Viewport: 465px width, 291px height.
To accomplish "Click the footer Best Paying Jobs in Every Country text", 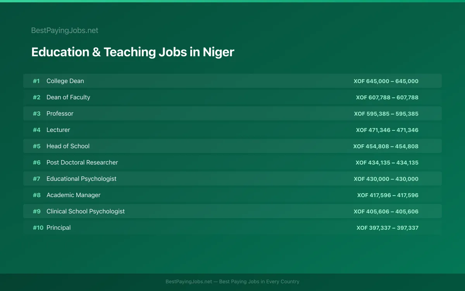I will [x=259, y=282].
